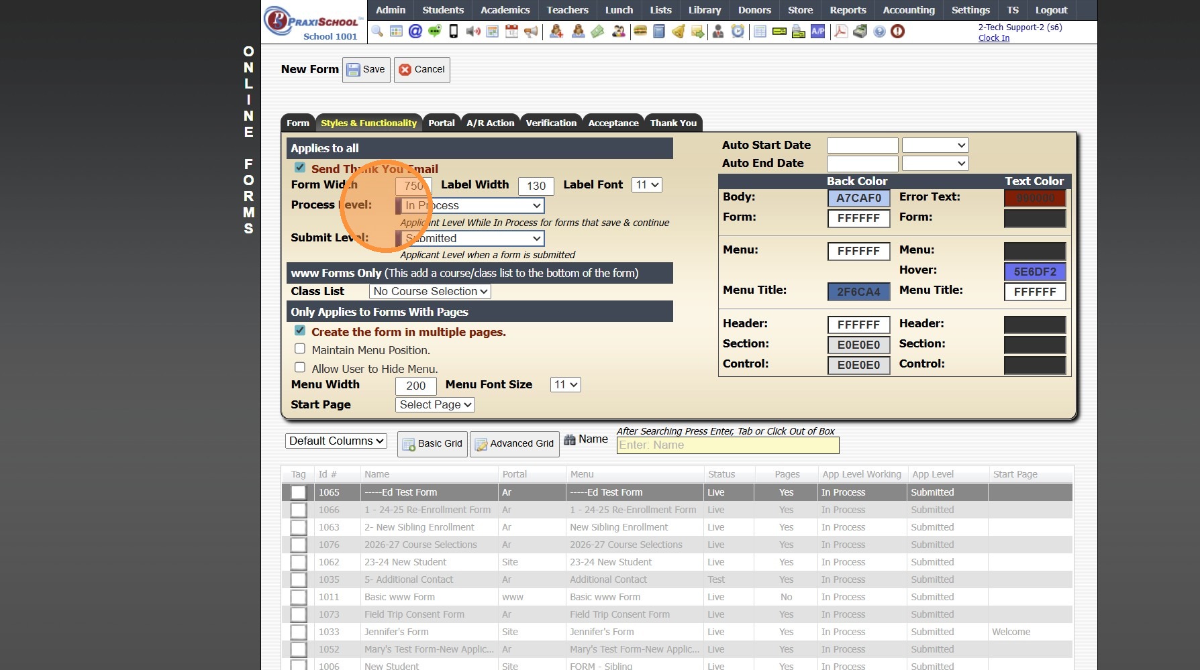Click the PDF document icon

[x=840, y=31]
